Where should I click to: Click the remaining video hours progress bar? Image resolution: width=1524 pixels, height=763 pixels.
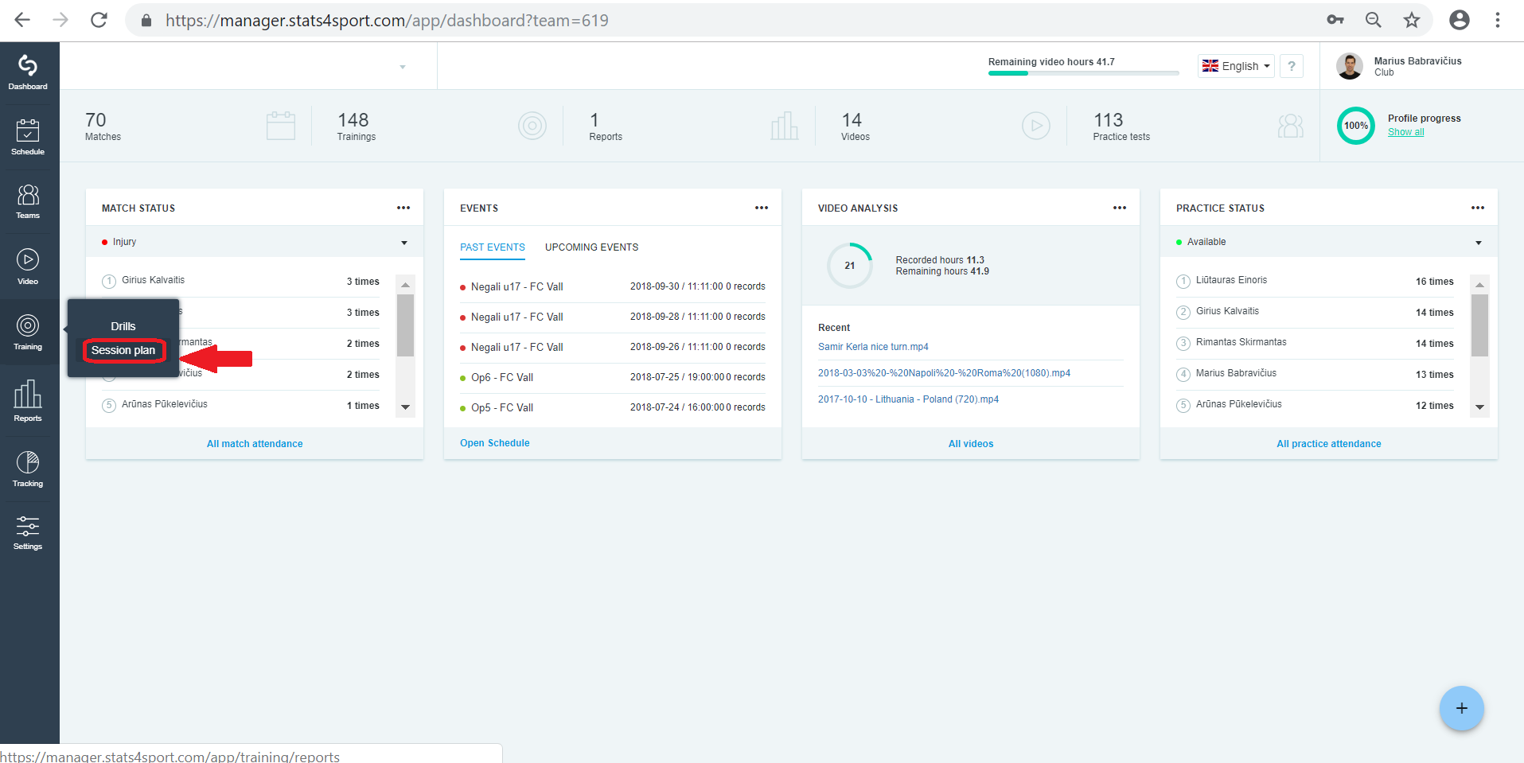[x=1084, y=73]
